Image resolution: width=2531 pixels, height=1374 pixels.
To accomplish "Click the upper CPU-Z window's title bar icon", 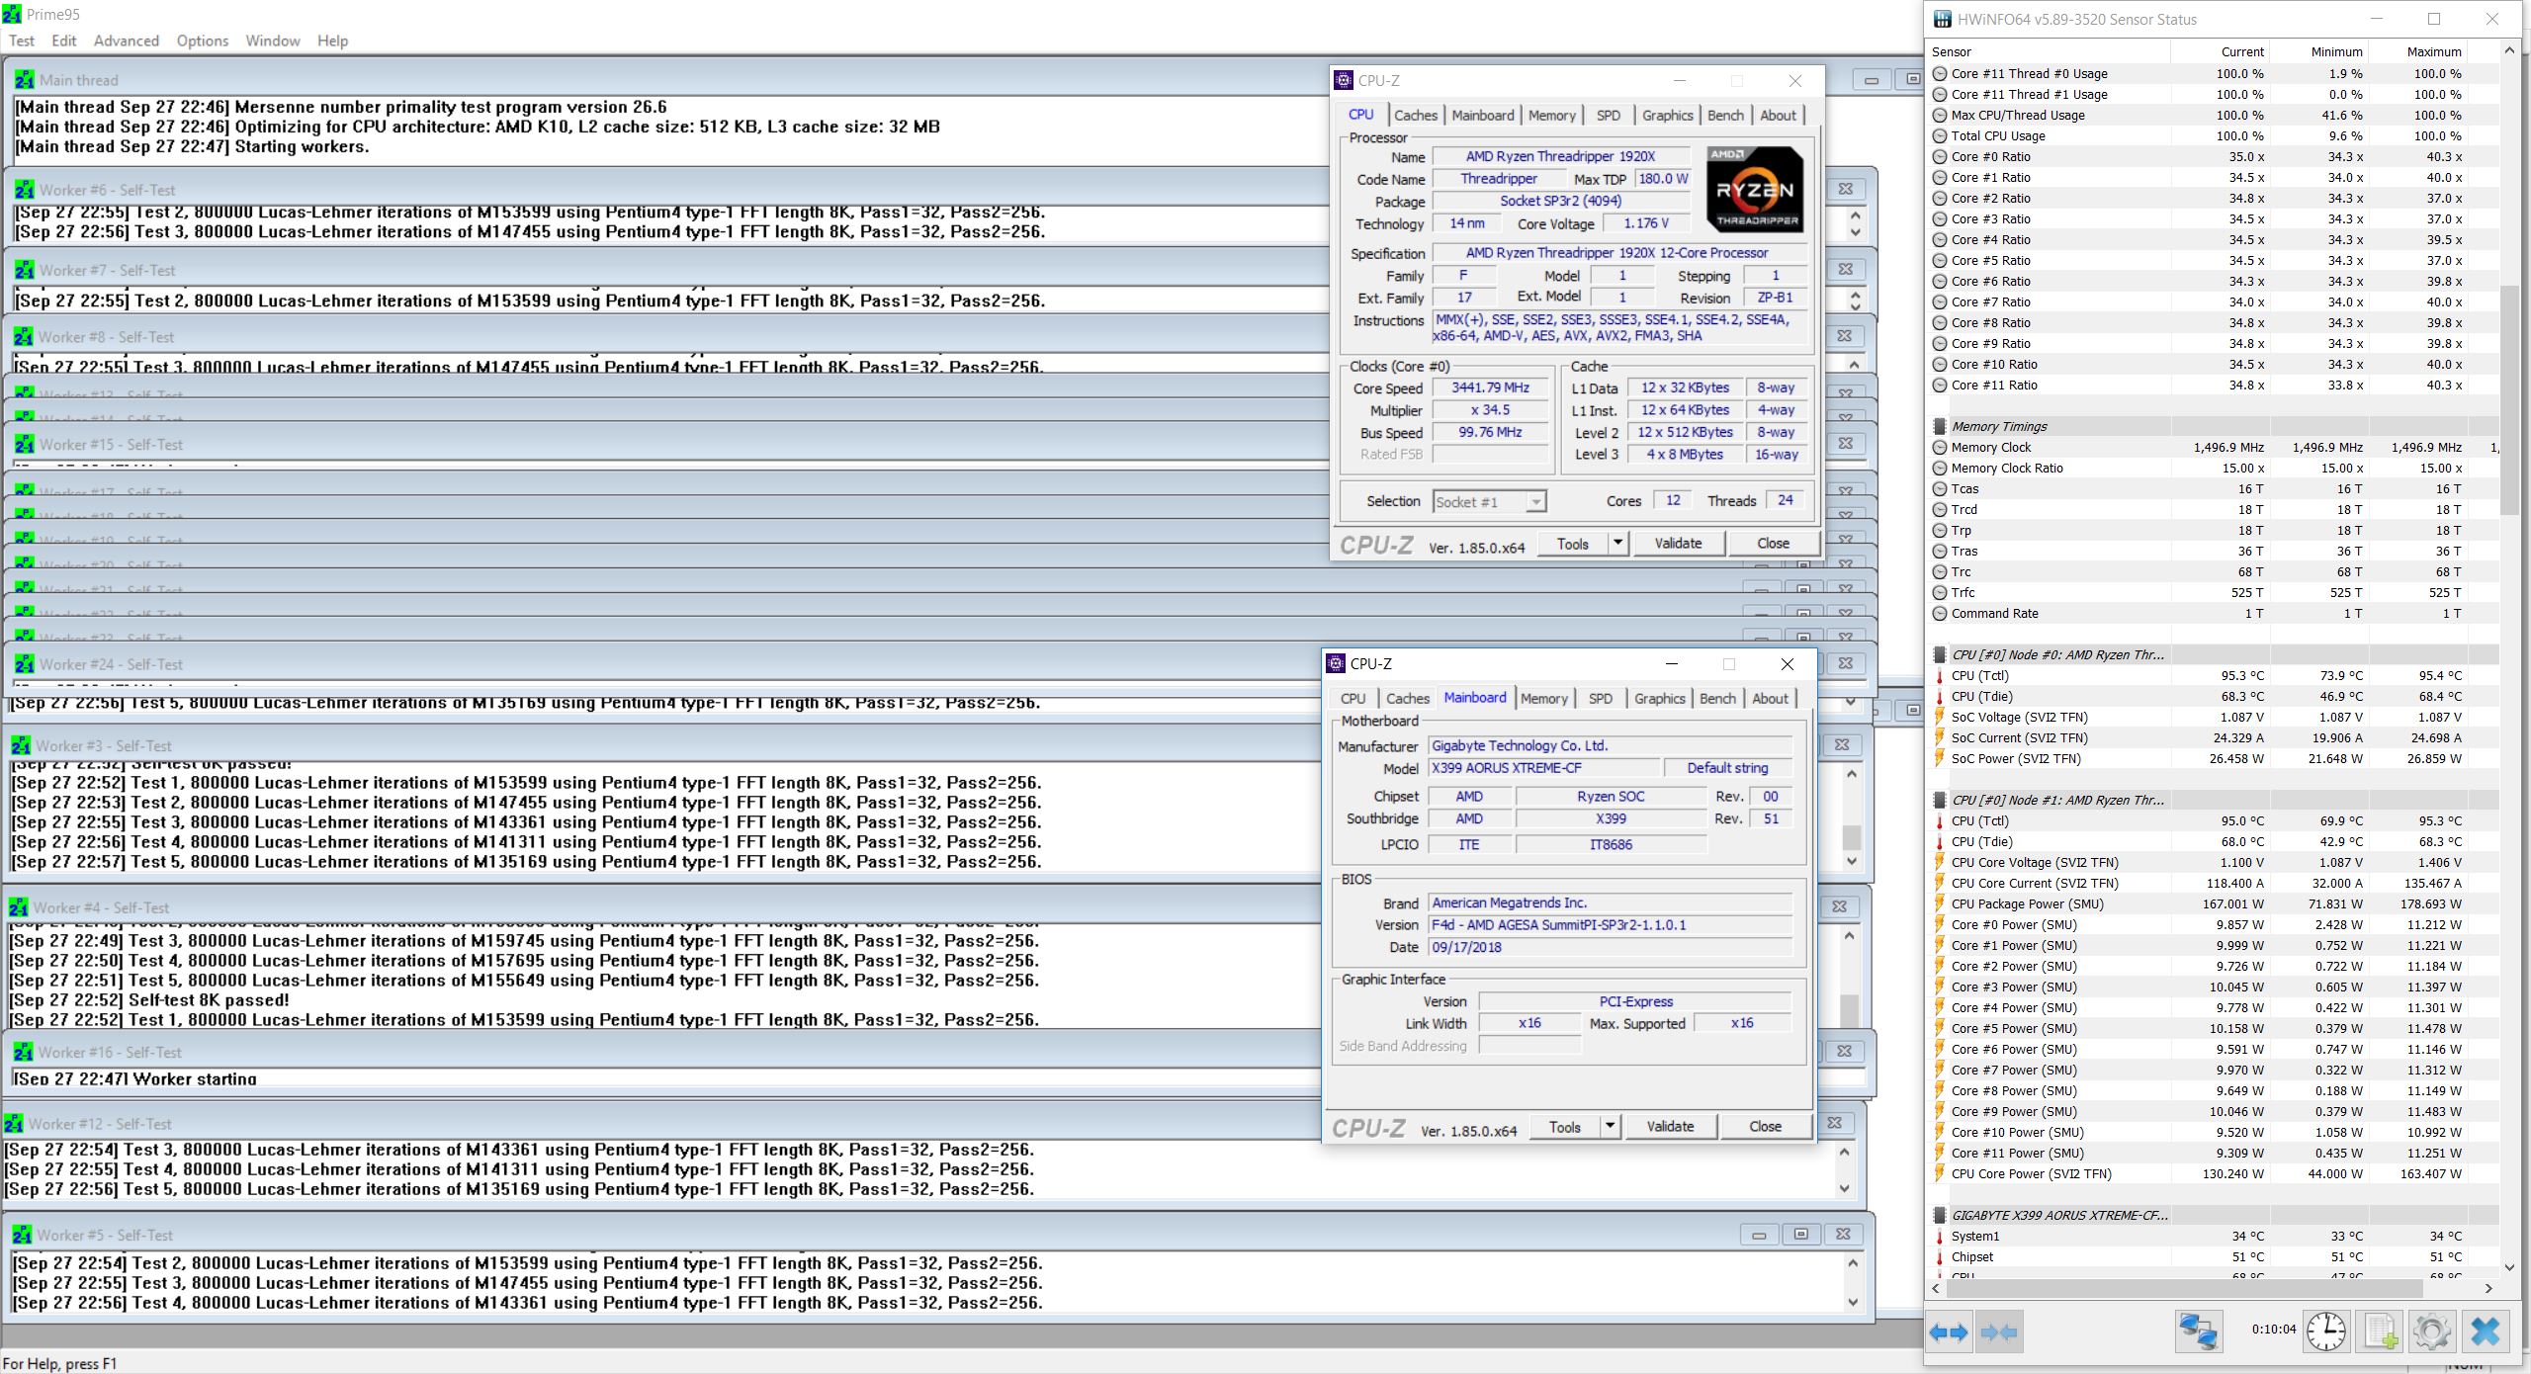I will point(1343,80).
